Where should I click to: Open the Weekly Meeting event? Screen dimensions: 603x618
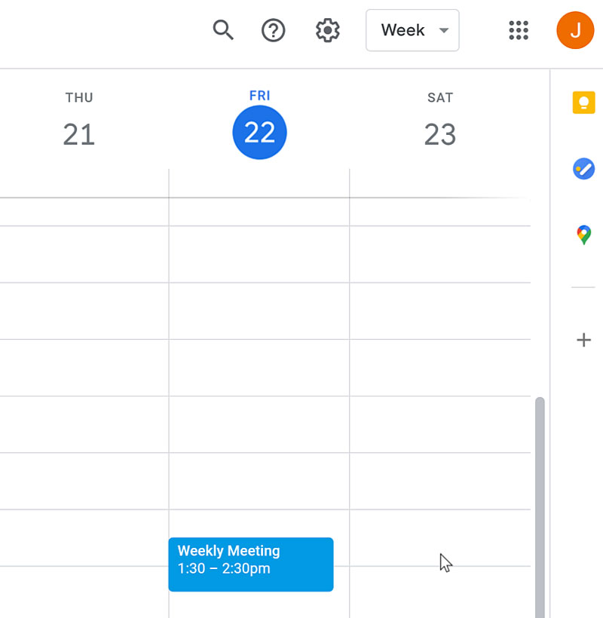(x=250, y=564)
